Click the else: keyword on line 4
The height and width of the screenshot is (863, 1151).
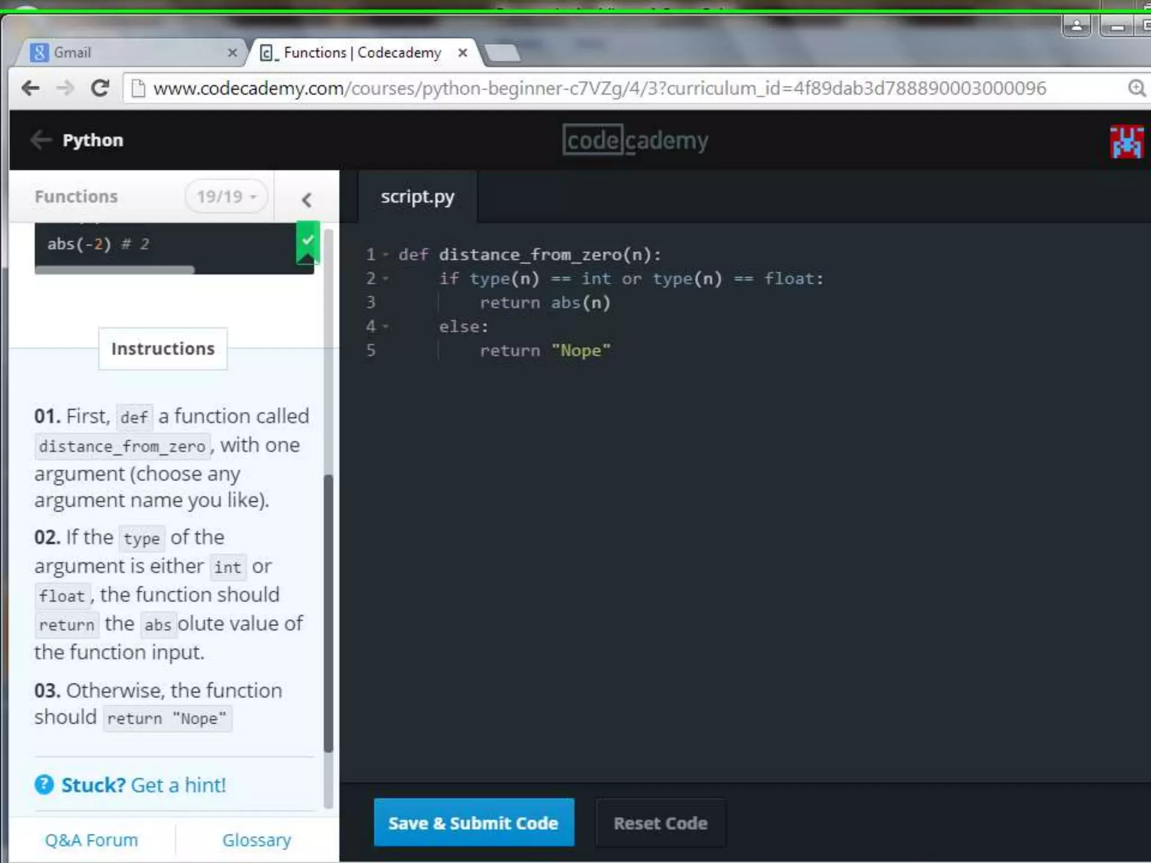[464, 326]
